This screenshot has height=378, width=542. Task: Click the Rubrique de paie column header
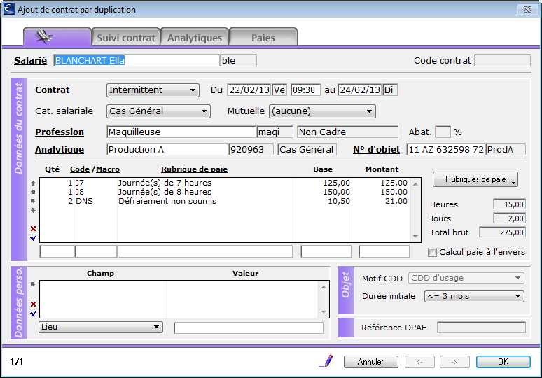(194, 169)
